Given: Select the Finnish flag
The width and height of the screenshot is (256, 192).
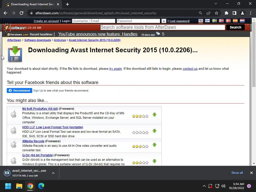Looking at the screenshot, I should tap(207, 21).
